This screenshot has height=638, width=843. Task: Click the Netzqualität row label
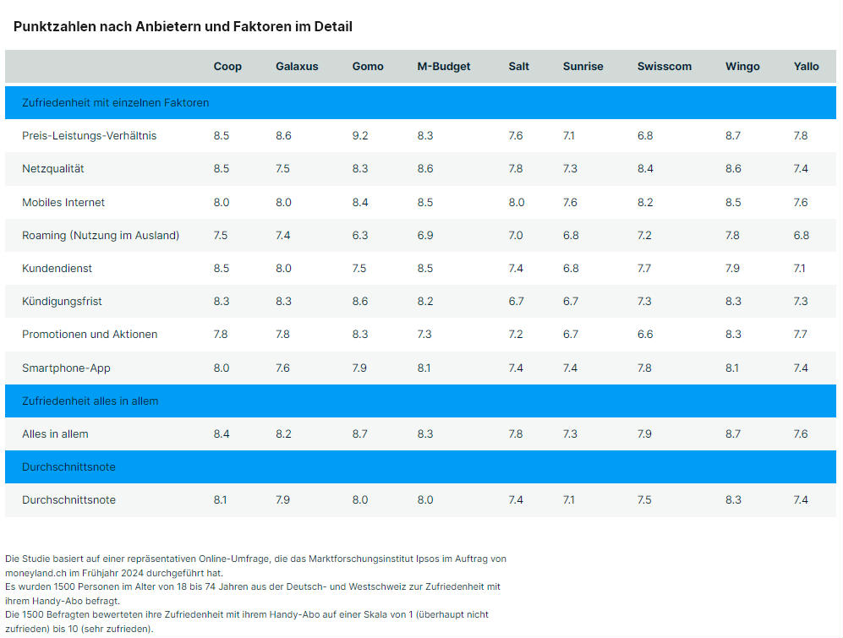click(x=53, y=169)
